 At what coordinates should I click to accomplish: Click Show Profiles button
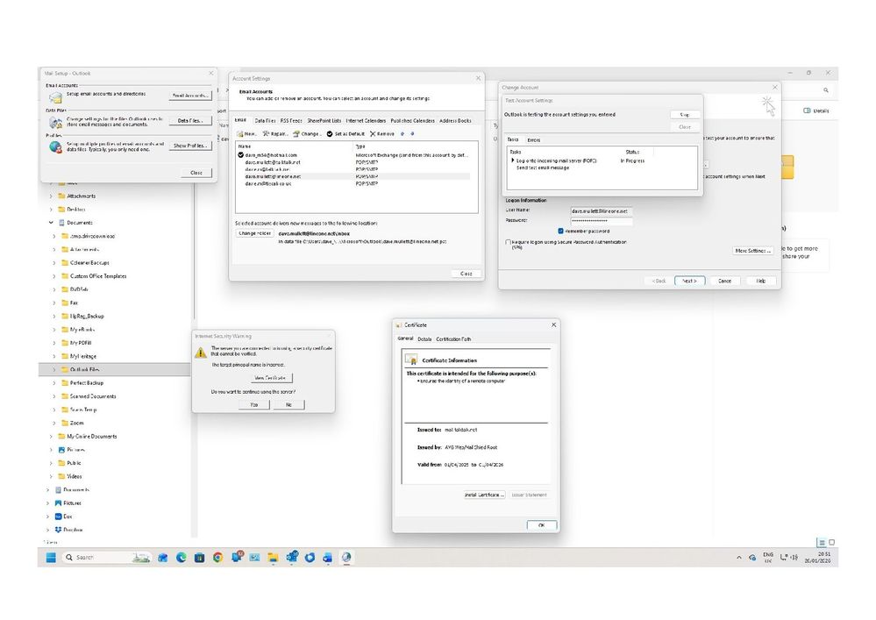pos(190,146)
